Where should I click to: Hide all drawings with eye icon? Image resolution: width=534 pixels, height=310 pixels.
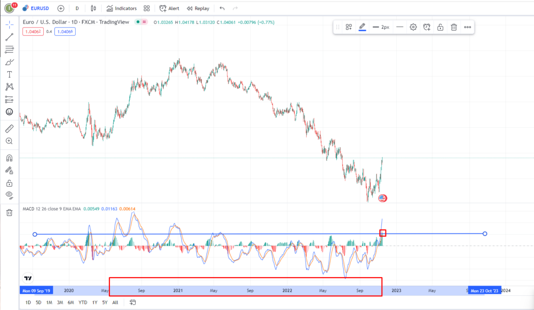coord(9,195)
